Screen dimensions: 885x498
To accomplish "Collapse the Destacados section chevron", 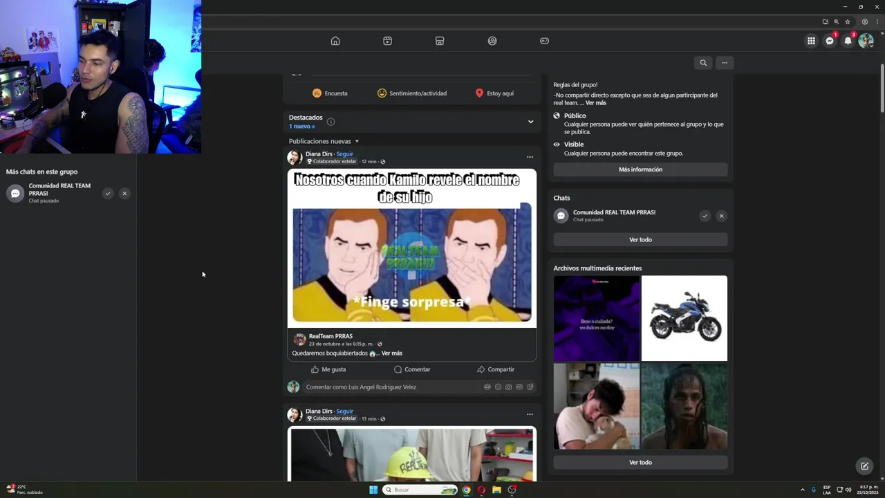I will point(530,122).
